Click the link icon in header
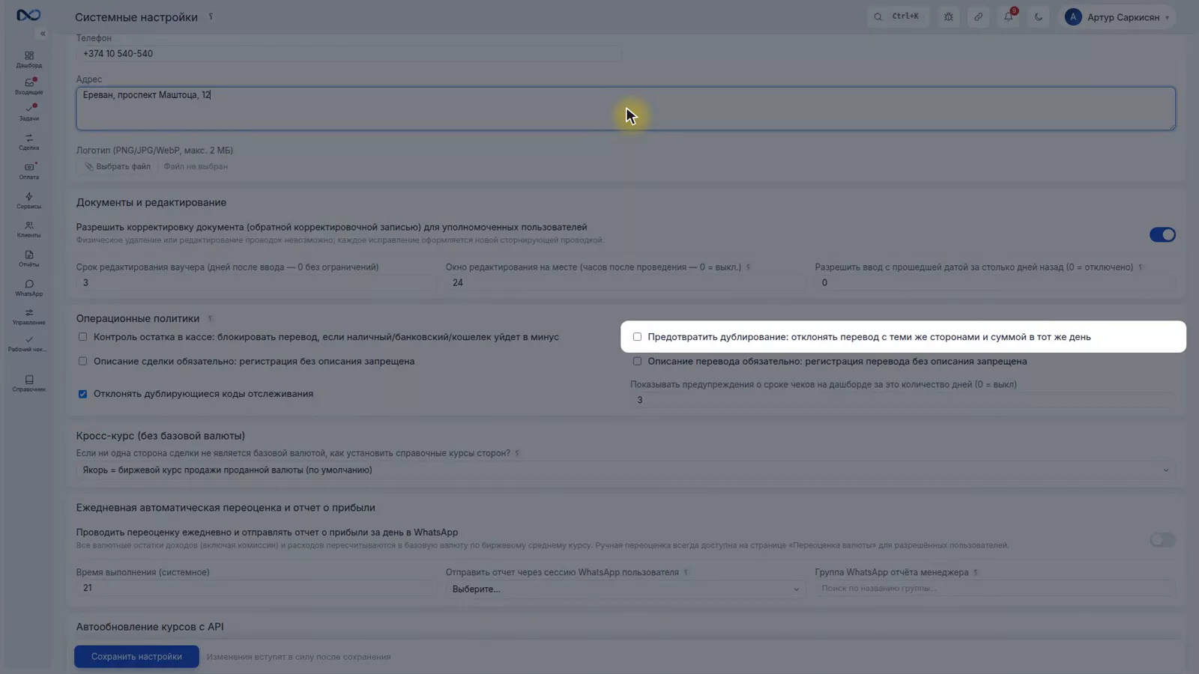This screenshot has height=674, width=1199. click(978, 16)
